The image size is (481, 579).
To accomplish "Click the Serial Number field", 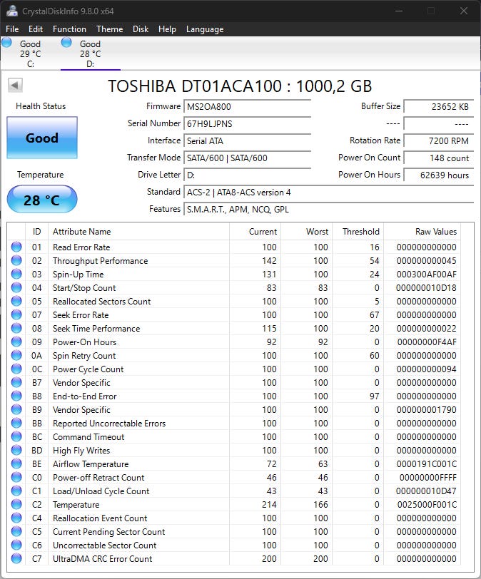I will click(x=248, y=123).
